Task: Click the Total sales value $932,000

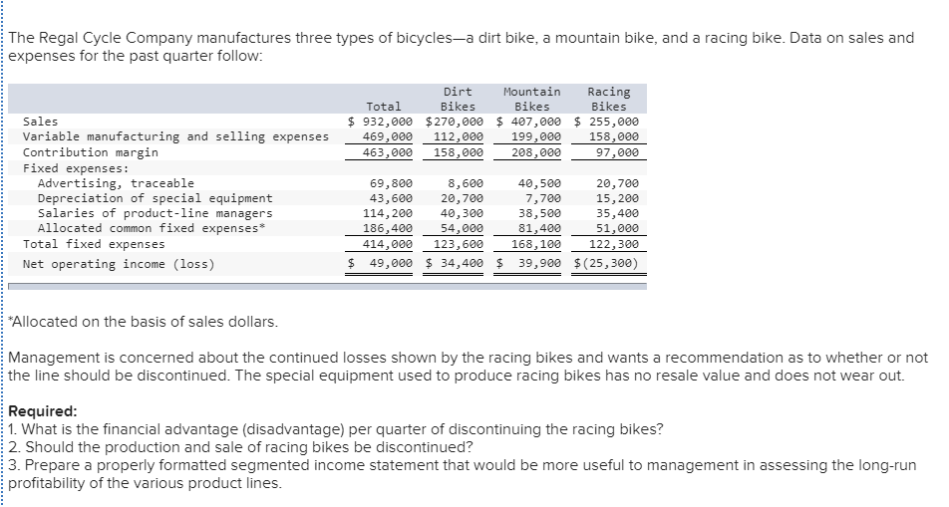Action: (380, 122)
